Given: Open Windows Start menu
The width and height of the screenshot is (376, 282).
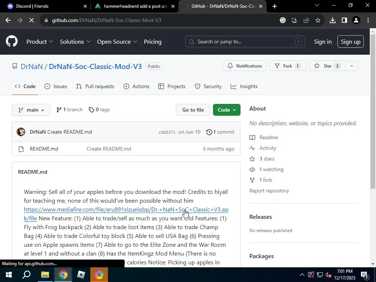Looking at the screenshot, I should [x=9, y=275].
